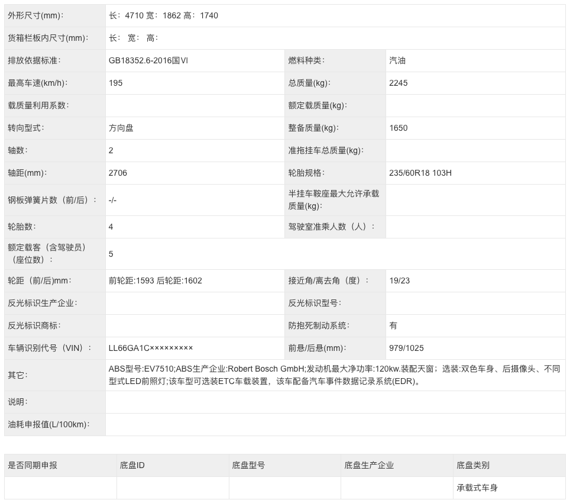Click the 外形尺寸 value 长:4710 宽:1862 高:1740

pyautogui.click(x=163, y=15)
